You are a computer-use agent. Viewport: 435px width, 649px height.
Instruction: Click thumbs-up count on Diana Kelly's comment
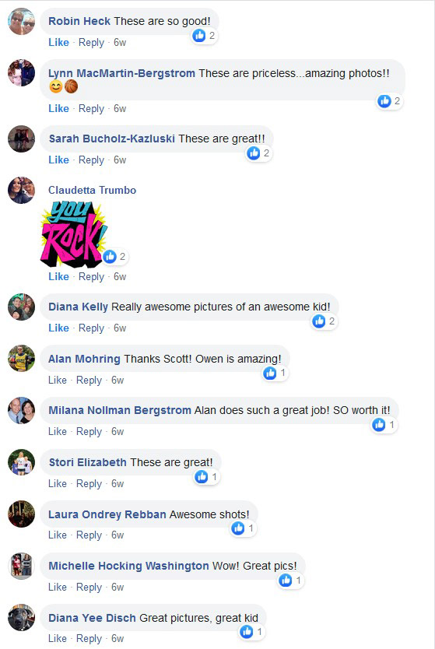point(324,321)
